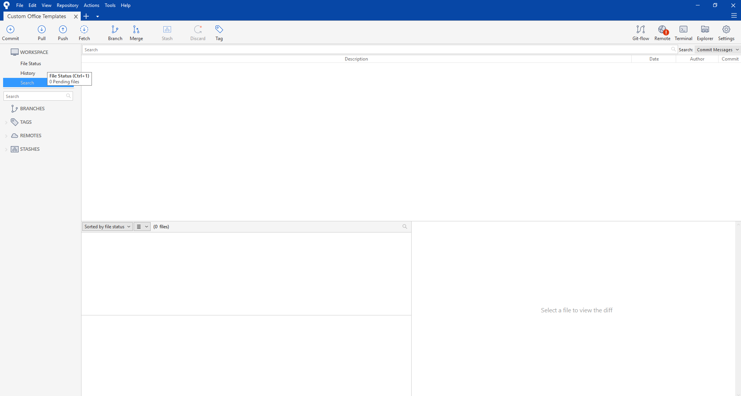Expand the REMOTES section
Screen dimensions: 741x396
tap(6, 136)
